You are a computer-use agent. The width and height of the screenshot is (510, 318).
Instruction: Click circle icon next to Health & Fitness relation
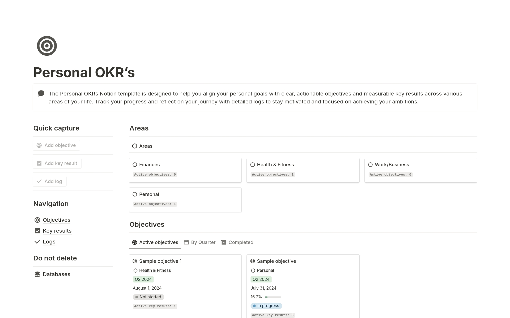(x=135, y=271)
